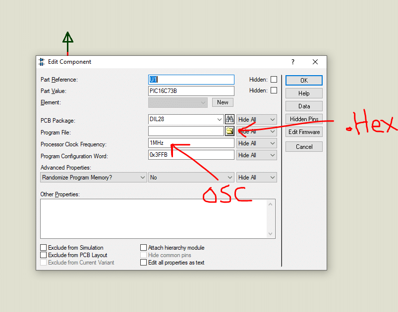Browse for program file folder icon
The height and width of the screenshot is (312, 398).
coord(229,131)
